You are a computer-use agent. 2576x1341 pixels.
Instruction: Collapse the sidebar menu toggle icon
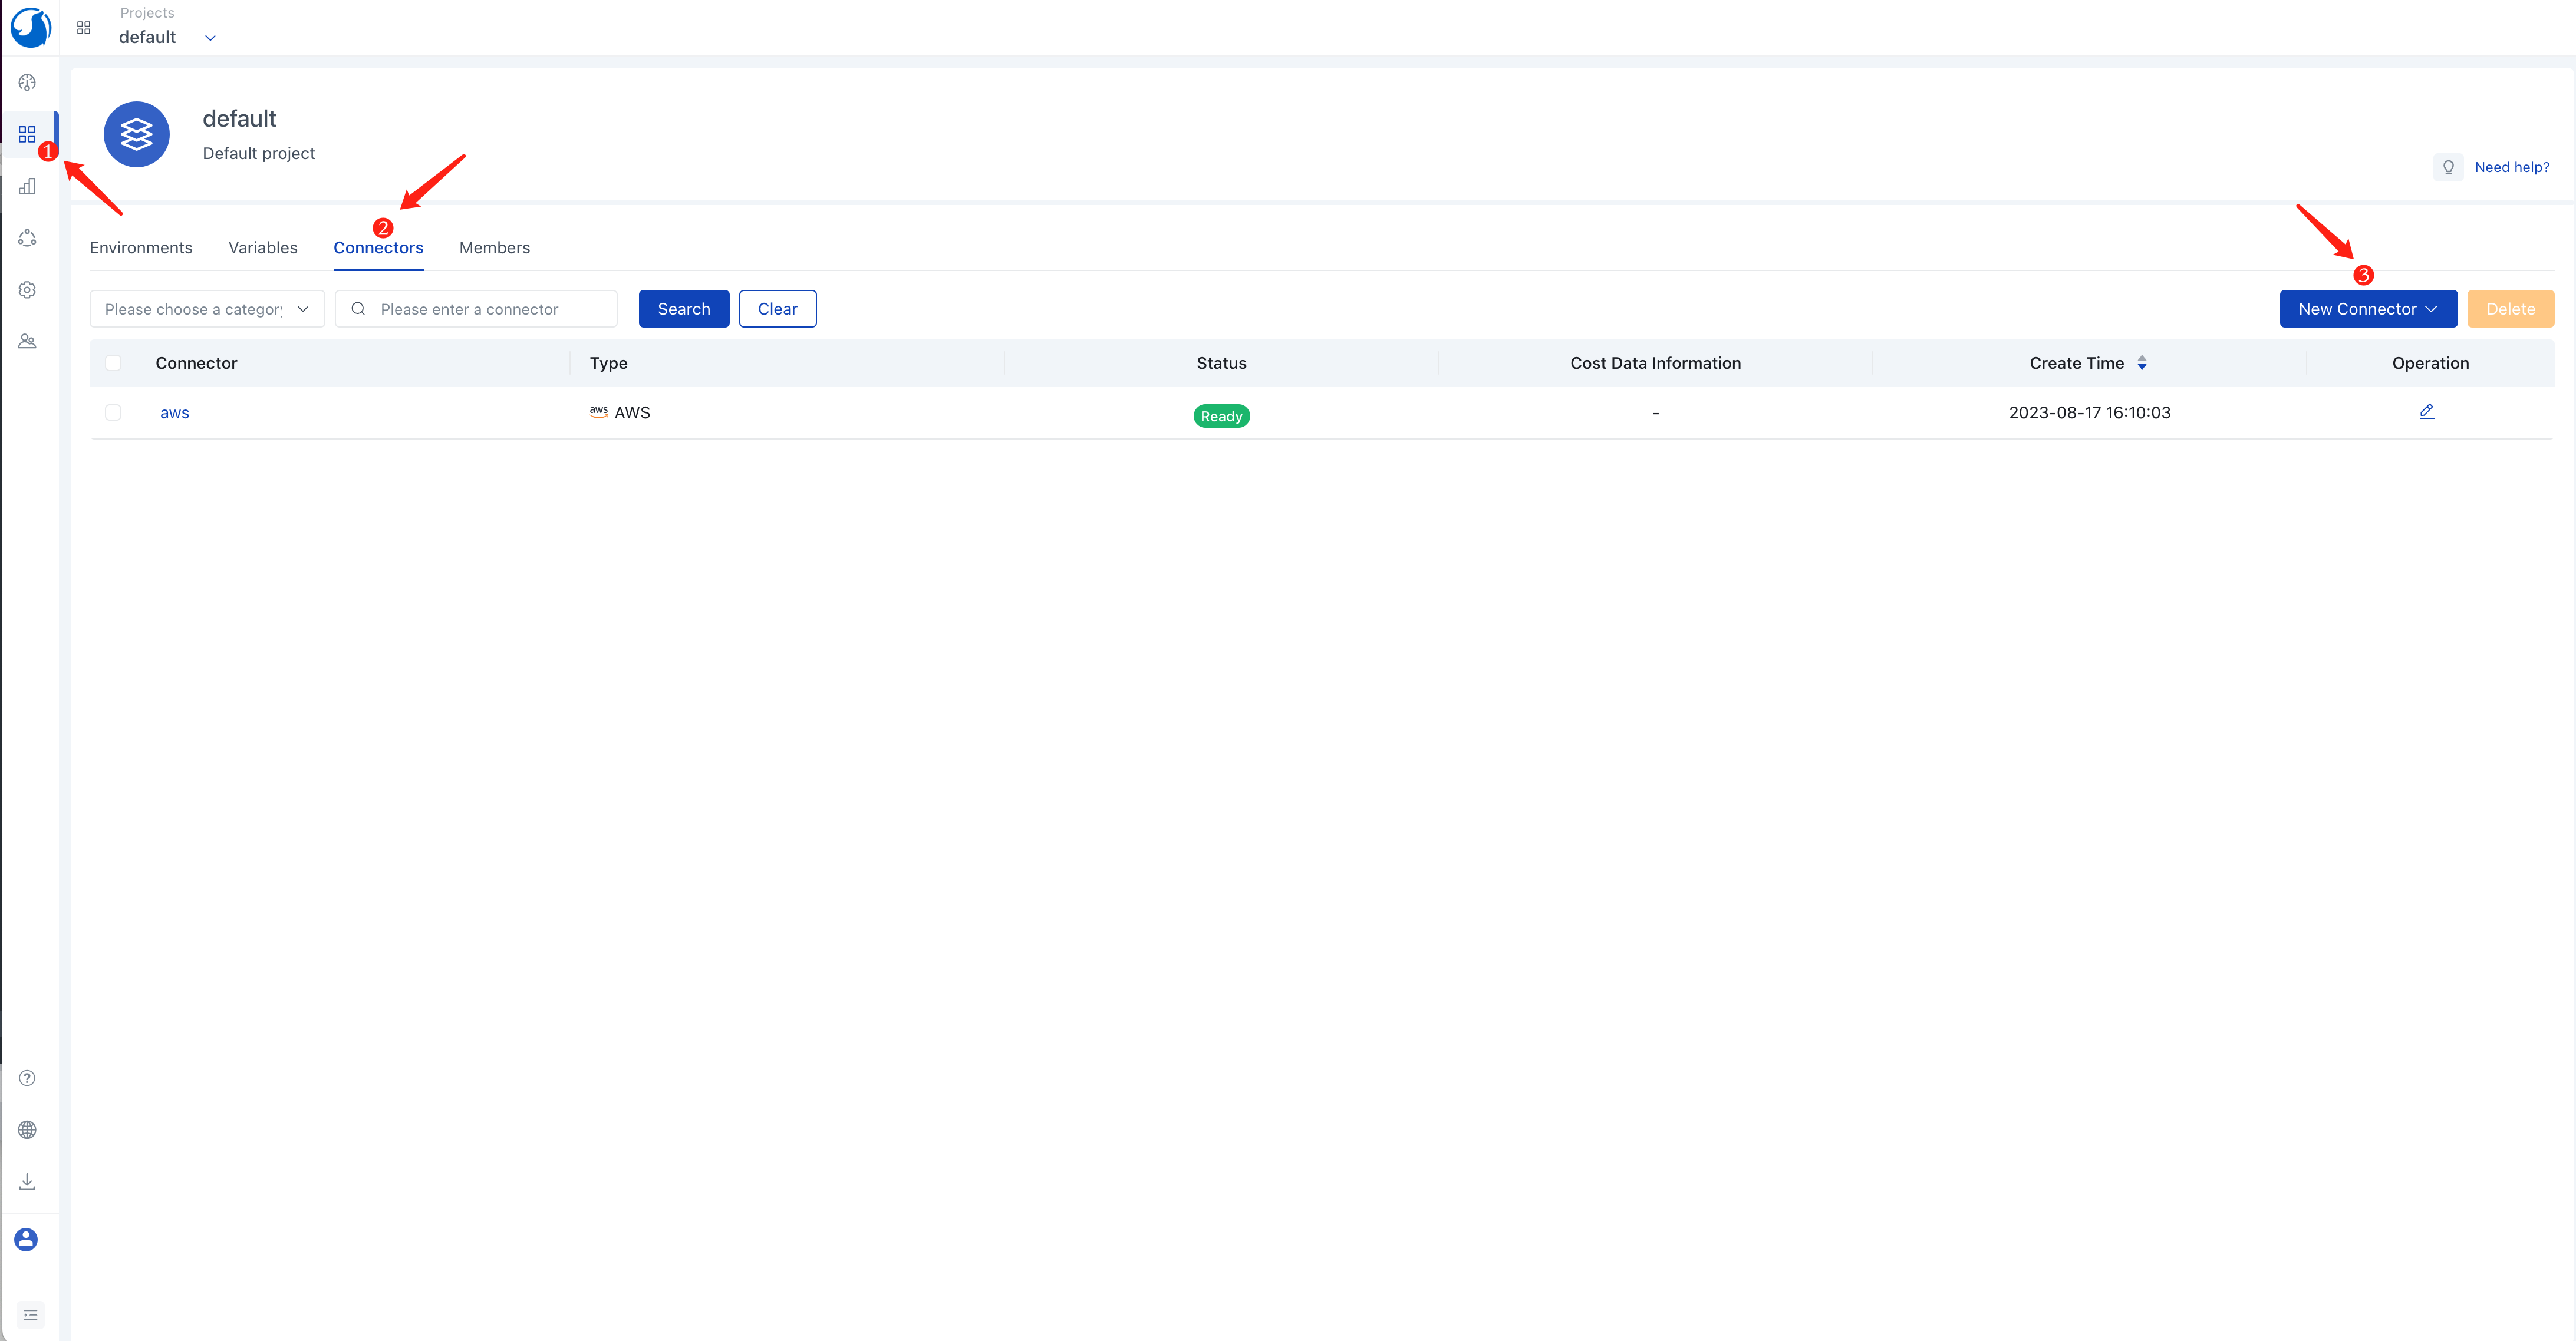(30, 1315)
